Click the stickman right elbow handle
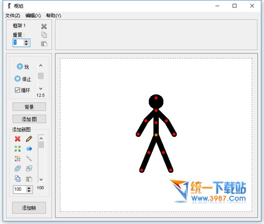Viewport: 264px width, 224px height. [166, 121]
